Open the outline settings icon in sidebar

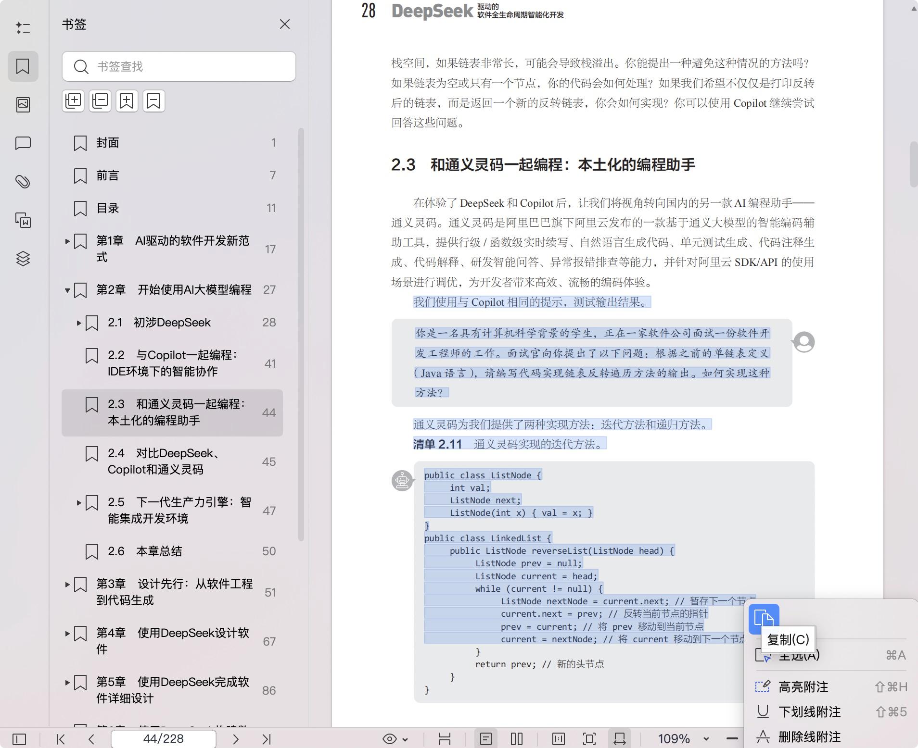(23, 27)
